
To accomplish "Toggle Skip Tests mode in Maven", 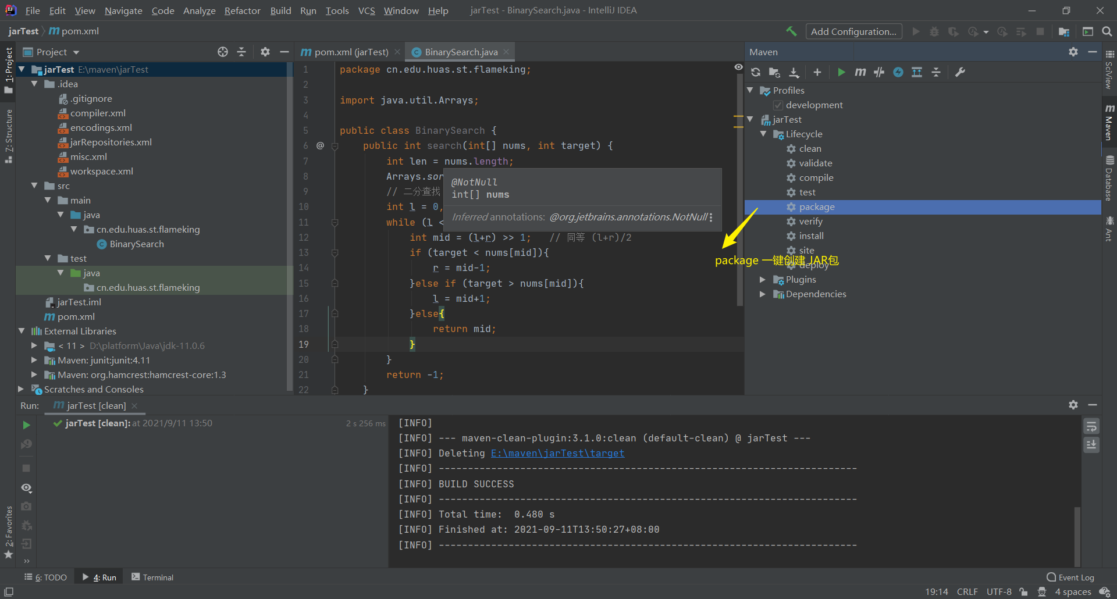I will pos(898,72).
